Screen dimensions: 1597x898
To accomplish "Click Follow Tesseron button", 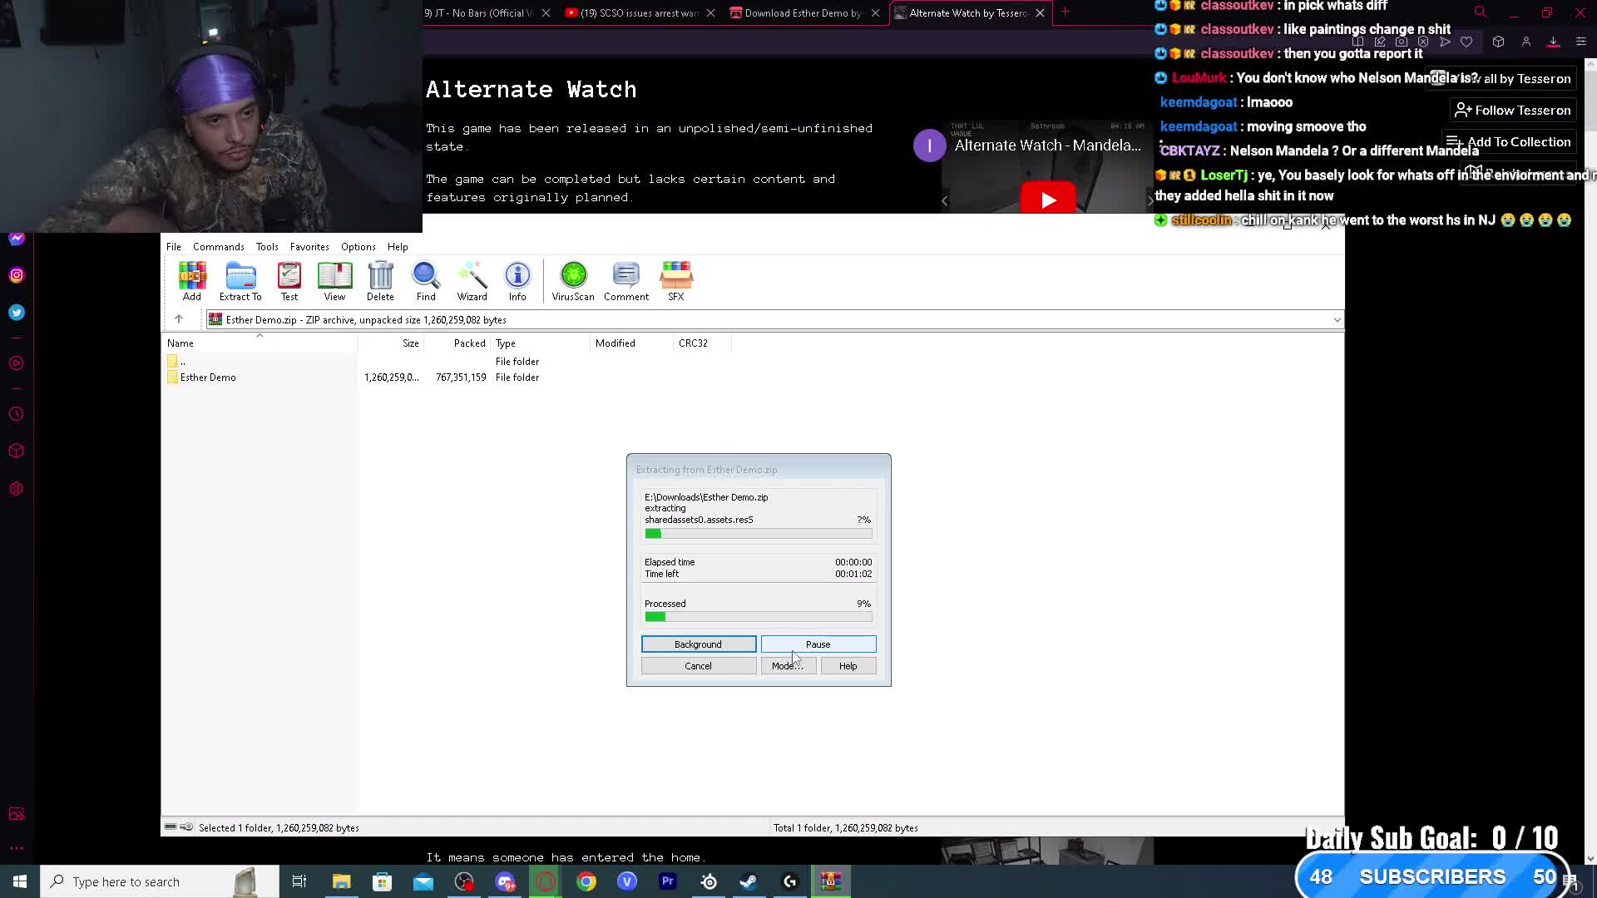I will [x=1513, y=110].
